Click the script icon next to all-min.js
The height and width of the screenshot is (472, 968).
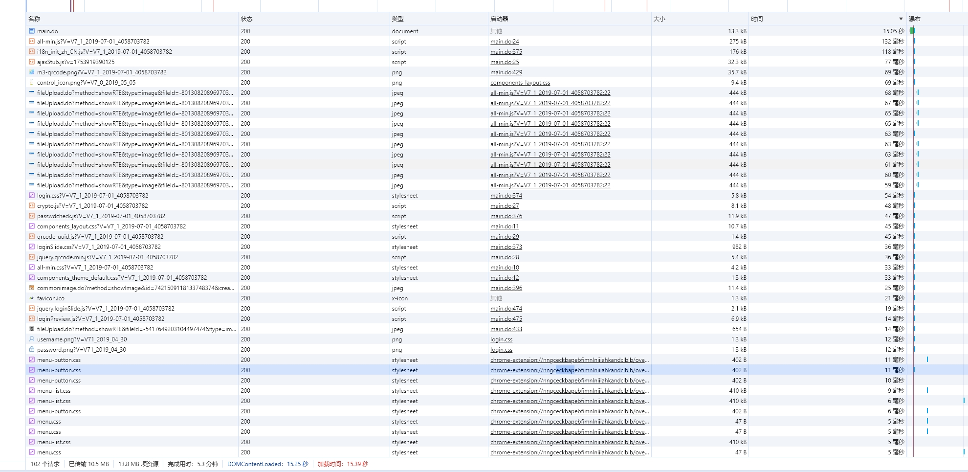(32, 41)
